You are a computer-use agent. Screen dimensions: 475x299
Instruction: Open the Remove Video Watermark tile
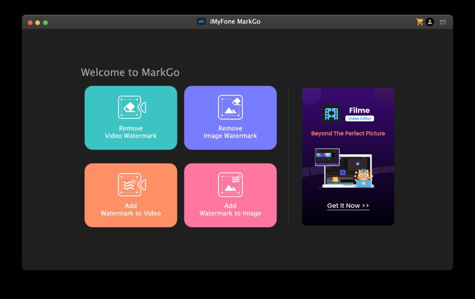pyautogui.click(x=131, y=118)
